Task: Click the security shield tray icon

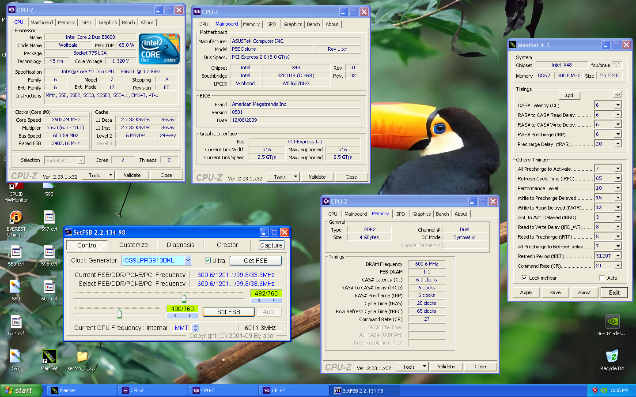Action: tap(595, 390)
